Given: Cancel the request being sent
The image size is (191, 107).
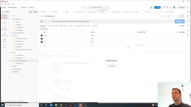Looking at the screenshot, I should (x=112, y=66).
